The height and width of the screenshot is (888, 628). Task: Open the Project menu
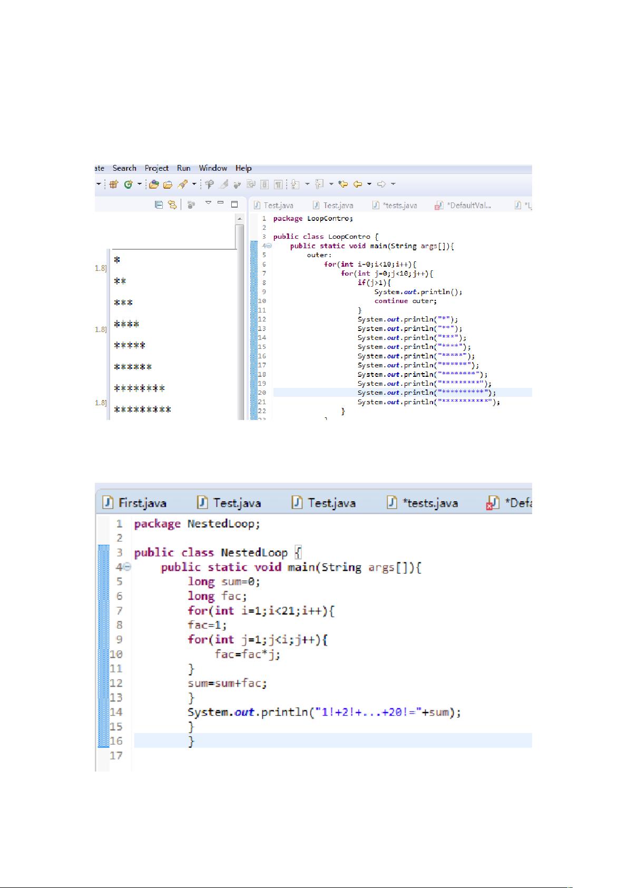pos(156,168)
